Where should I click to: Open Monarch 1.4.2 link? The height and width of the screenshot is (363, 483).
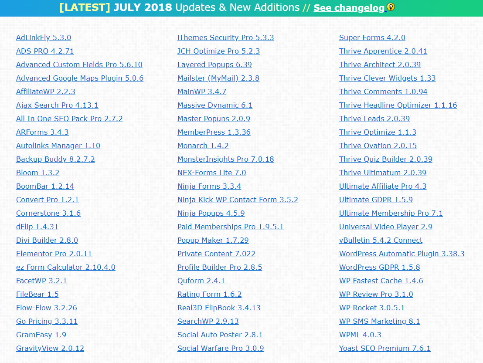point(203,146)
